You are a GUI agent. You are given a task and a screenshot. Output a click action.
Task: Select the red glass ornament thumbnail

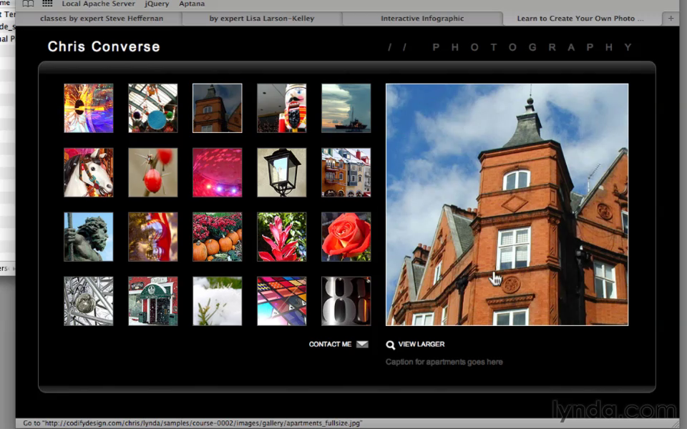(x=153, y=237)
